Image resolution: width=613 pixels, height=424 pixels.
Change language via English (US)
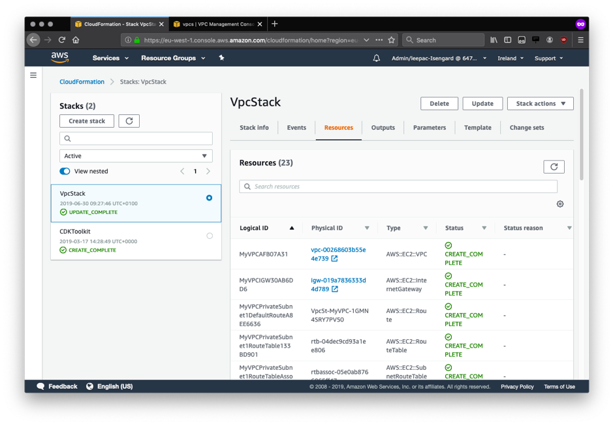(110, 386)
